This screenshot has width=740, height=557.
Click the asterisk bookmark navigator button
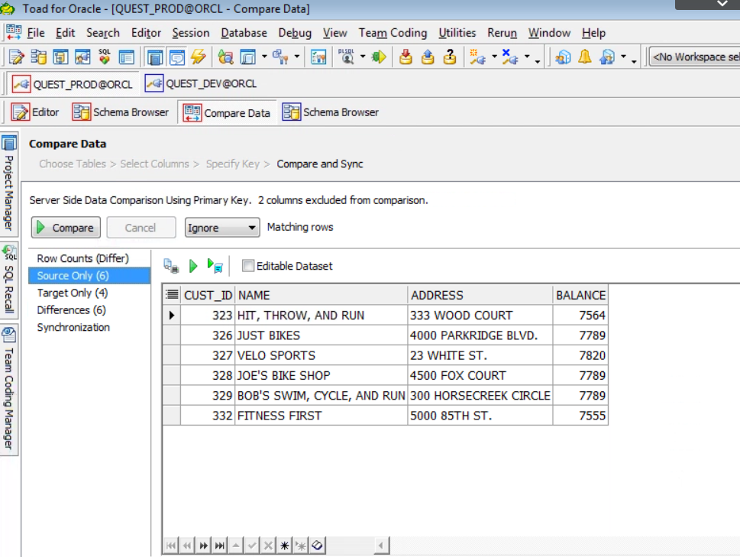(285, 546)
